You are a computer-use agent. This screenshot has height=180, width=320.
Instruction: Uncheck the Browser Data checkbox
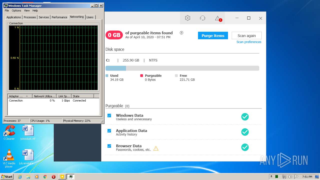click(x=109, y=146)
